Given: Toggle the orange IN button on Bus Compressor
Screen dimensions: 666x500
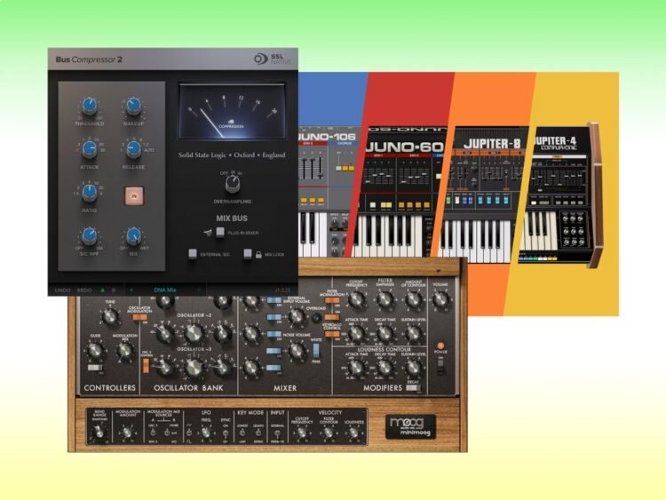Looking at the screenshot, I should [134, 196].
